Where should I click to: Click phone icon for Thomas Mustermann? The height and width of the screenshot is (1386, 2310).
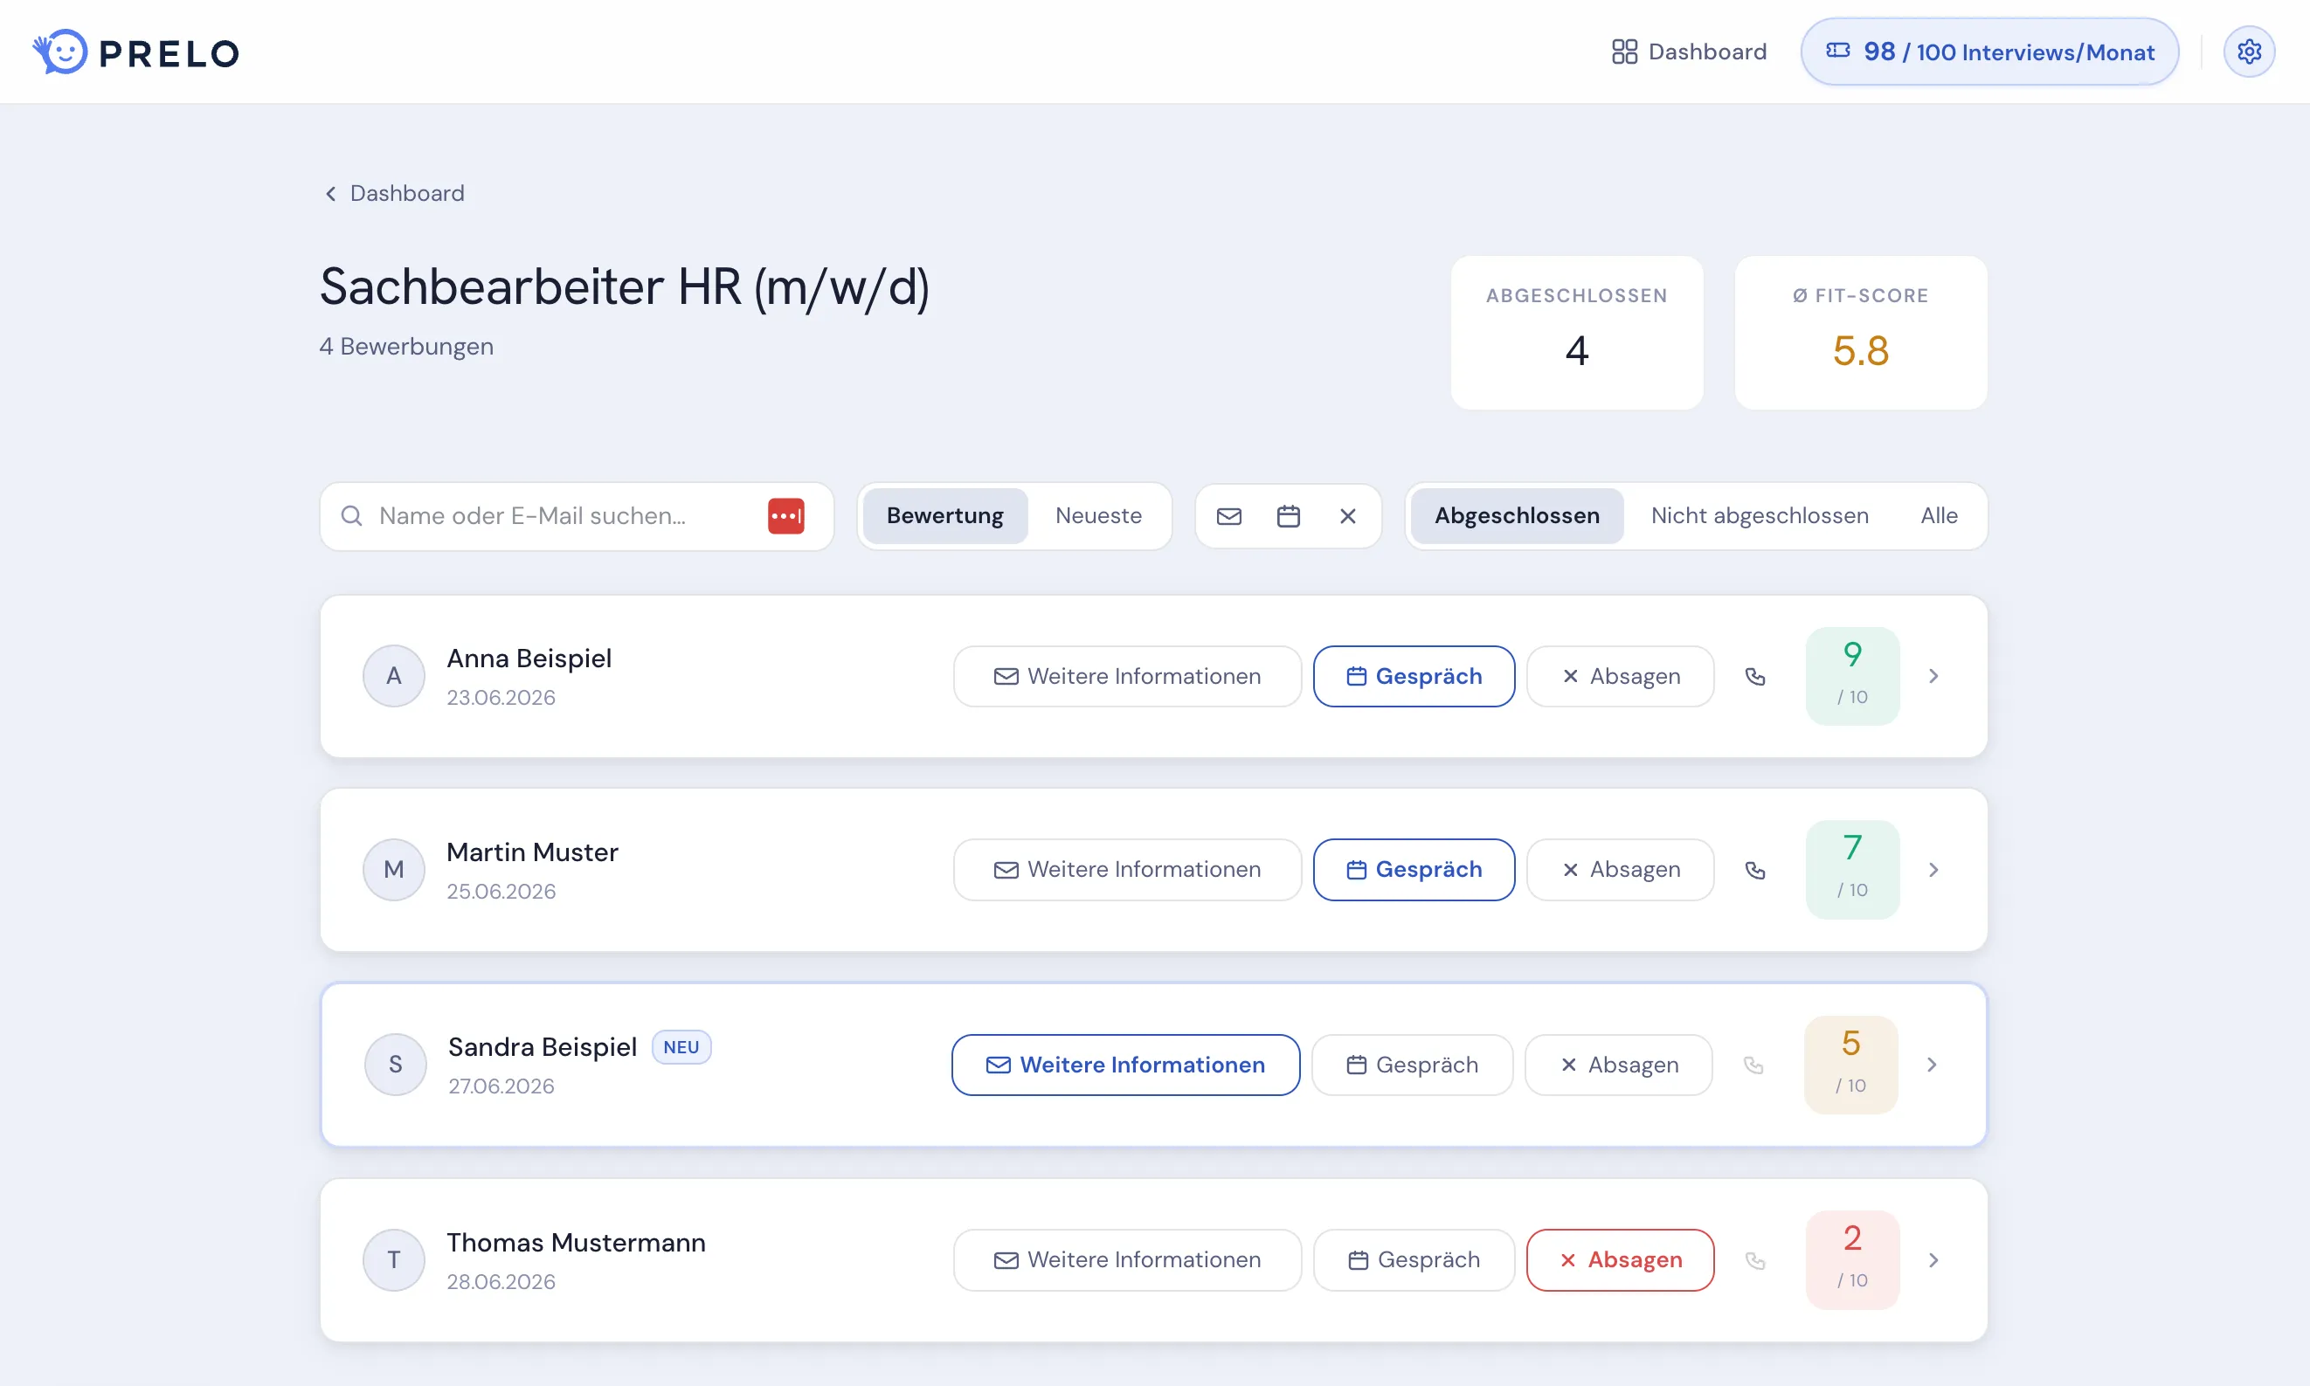point(1755,1260)
